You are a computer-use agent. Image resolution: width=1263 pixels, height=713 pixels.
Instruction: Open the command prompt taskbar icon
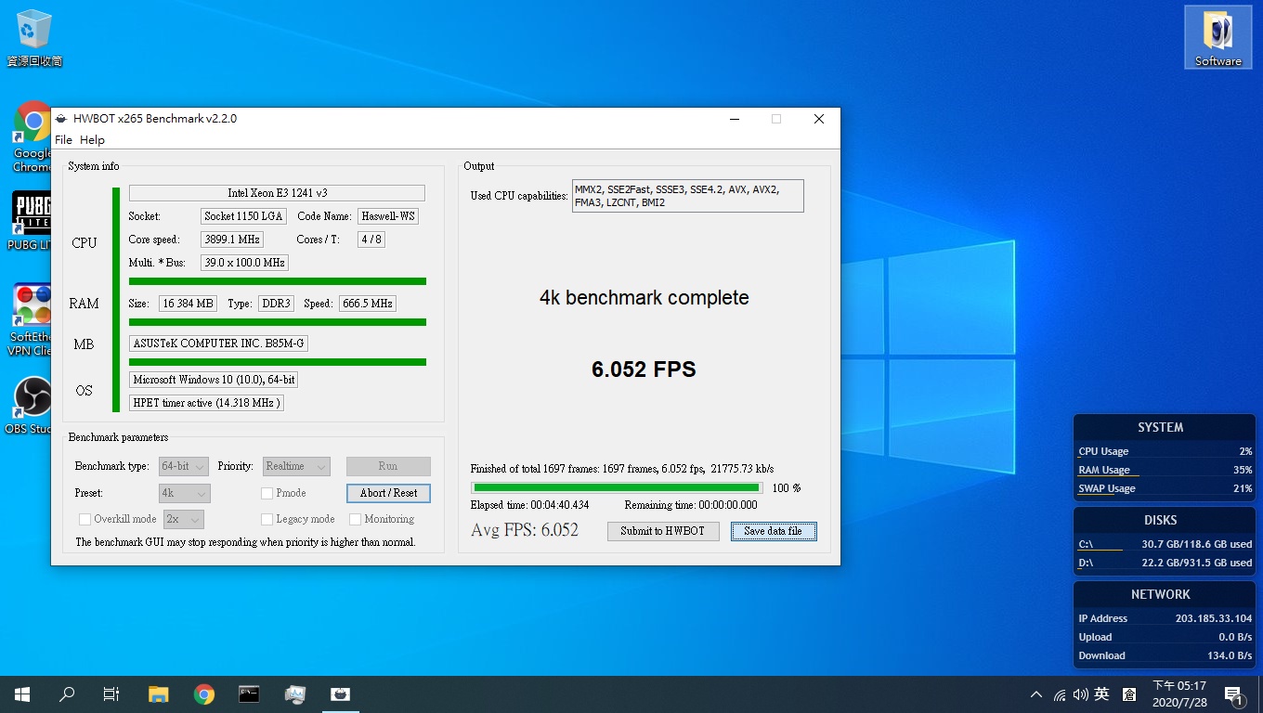tap(249, 694)
